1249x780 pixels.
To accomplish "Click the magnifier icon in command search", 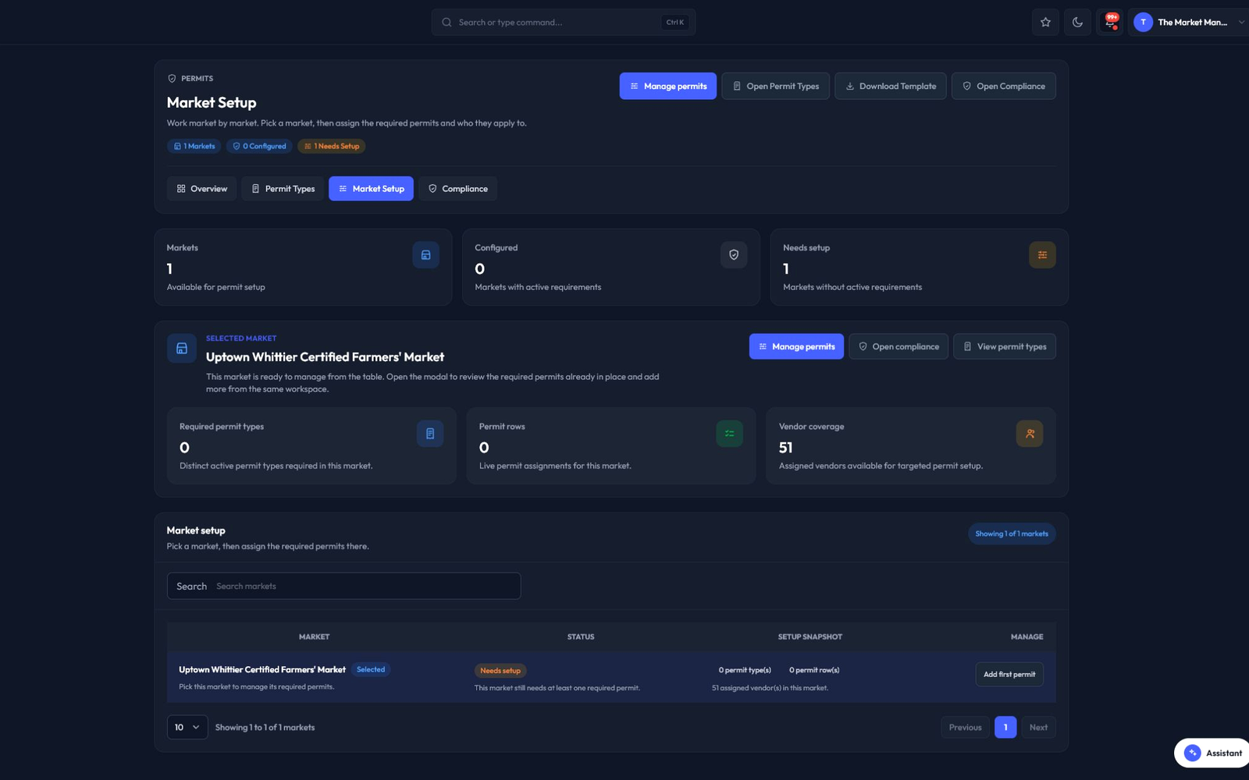I will tap(447, 23).
